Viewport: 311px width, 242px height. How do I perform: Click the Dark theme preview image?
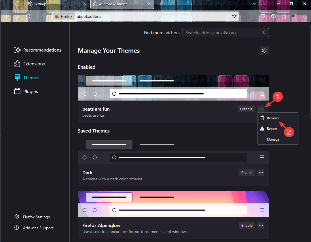coord(173,151)
